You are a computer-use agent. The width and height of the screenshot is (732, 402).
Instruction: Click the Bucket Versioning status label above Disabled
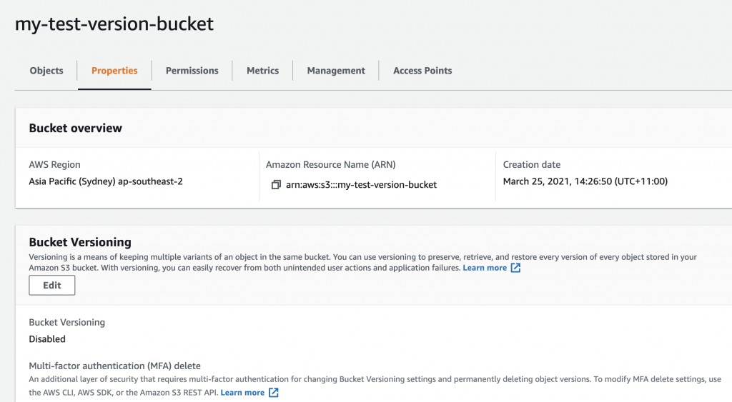coord(66,322)
